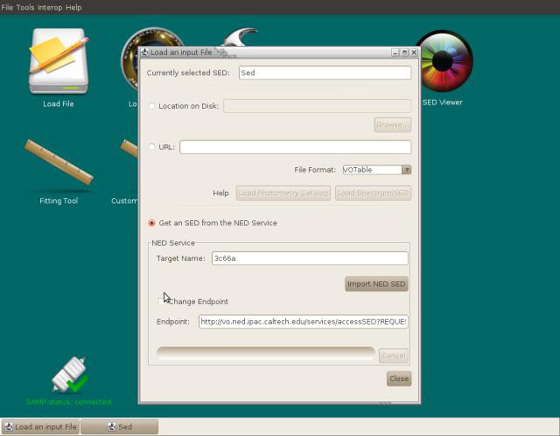Viewport: 560px width, 436px height.
Task: Click the SAMP status connected icon
Action: tap(69, 375)
